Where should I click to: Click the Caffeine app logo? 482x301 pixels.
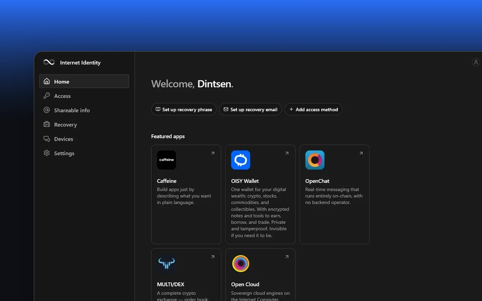(167, 160)
